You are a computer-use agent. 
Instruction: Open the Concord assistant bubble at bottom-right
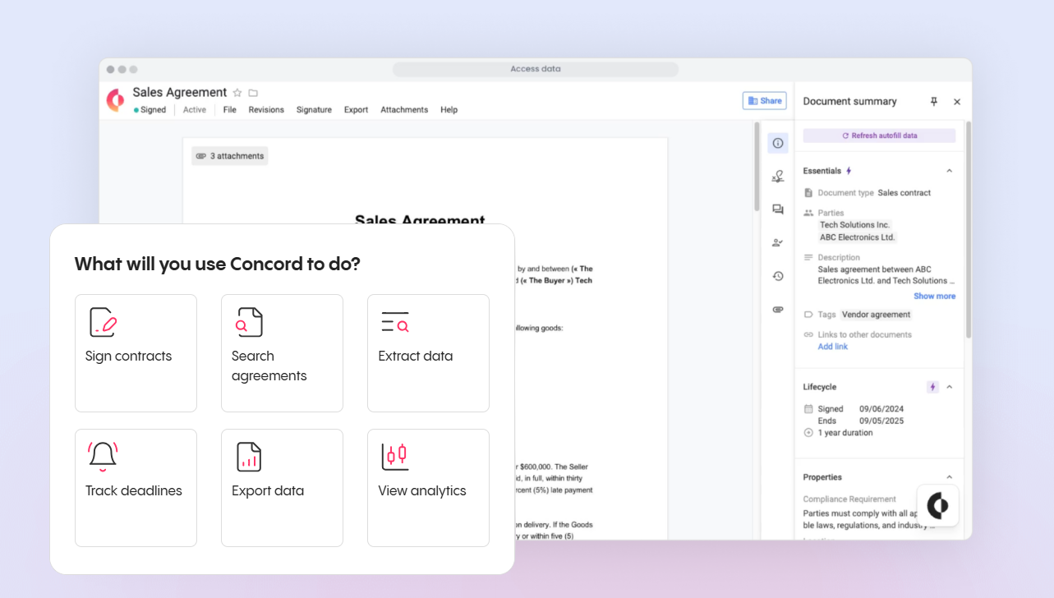pyautogui.click(x=937, y=505)
